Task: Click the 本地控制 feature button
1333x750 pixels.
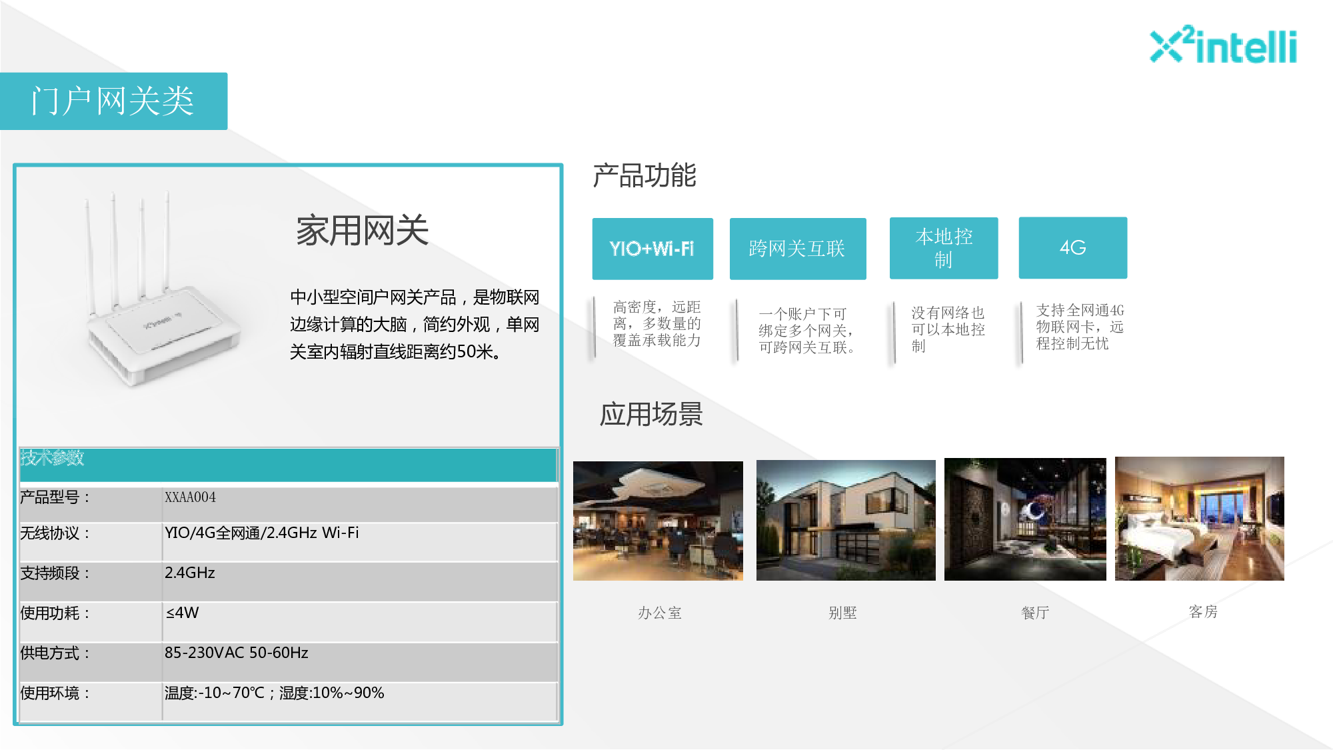Action: 944,248
